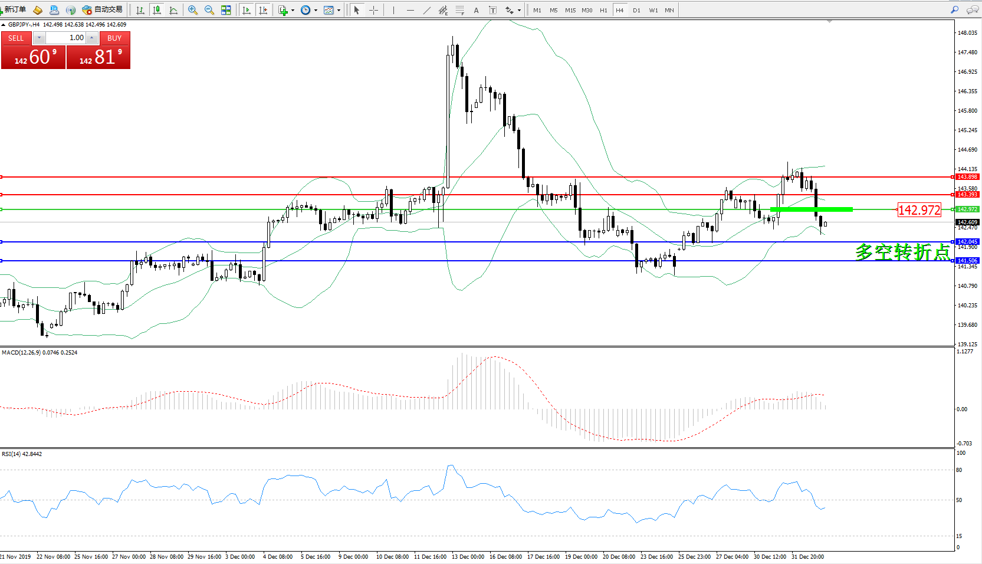Open the periodicity clock dropdown arrow
Image resolution: width=982 pixels, height=564 pixels.
click(x=316, y=10)
